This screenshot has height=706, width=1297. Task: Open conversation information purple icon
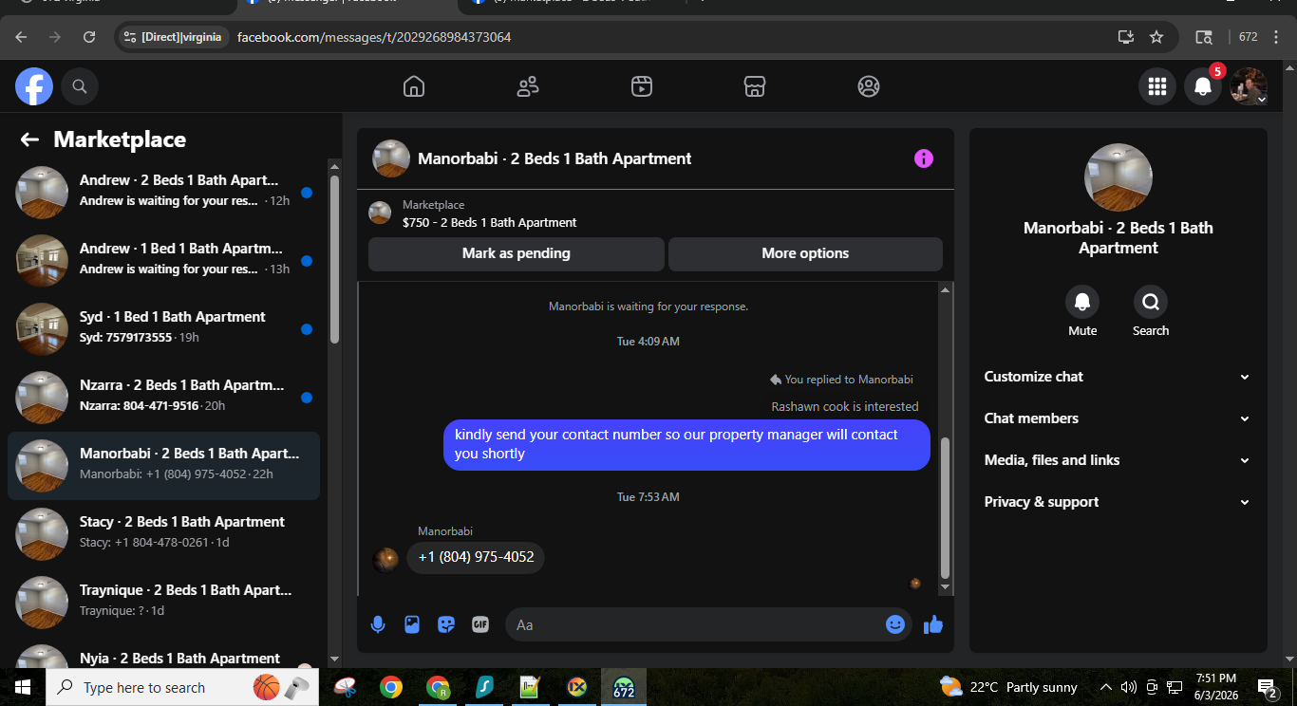tap(924, 158)
